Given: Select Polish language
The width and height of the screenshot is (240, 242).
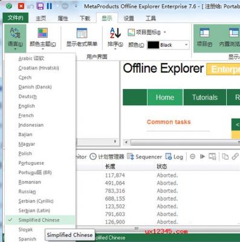Looking at the screenshot, I should [x=41, y=154].
